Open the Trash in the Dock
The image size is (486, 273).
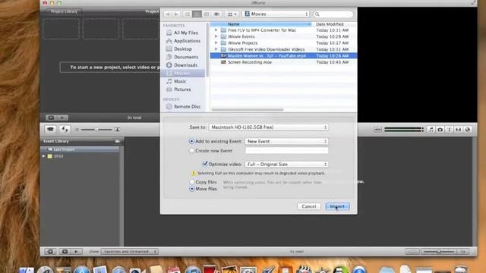[461, 269]
